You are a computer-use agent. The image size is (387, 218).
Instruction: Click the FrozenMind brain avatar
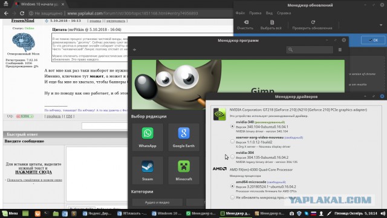[23, 42]
